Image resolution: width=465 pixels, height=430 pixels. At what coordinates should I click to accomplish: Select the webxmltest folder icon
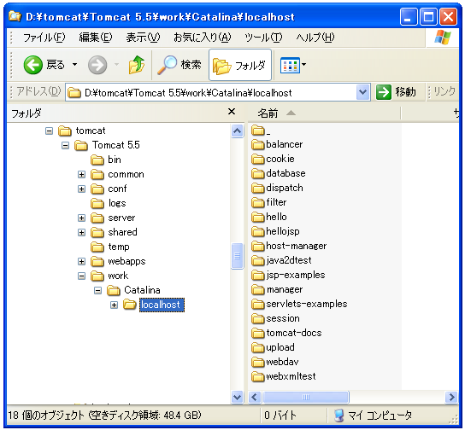coord(257,376)
